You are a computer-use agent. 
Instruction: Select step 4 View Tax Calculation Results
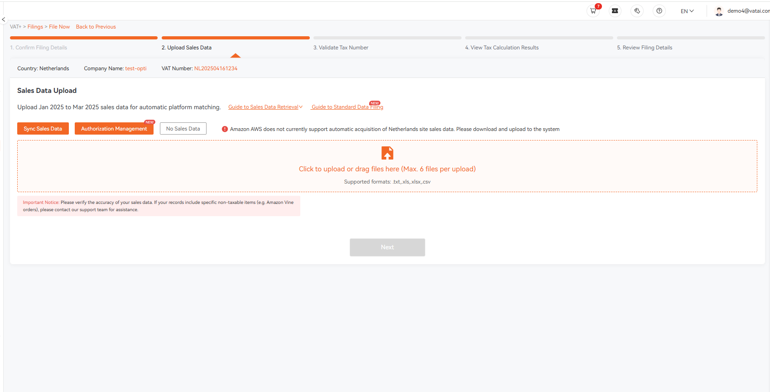click(x=502, y=48)
